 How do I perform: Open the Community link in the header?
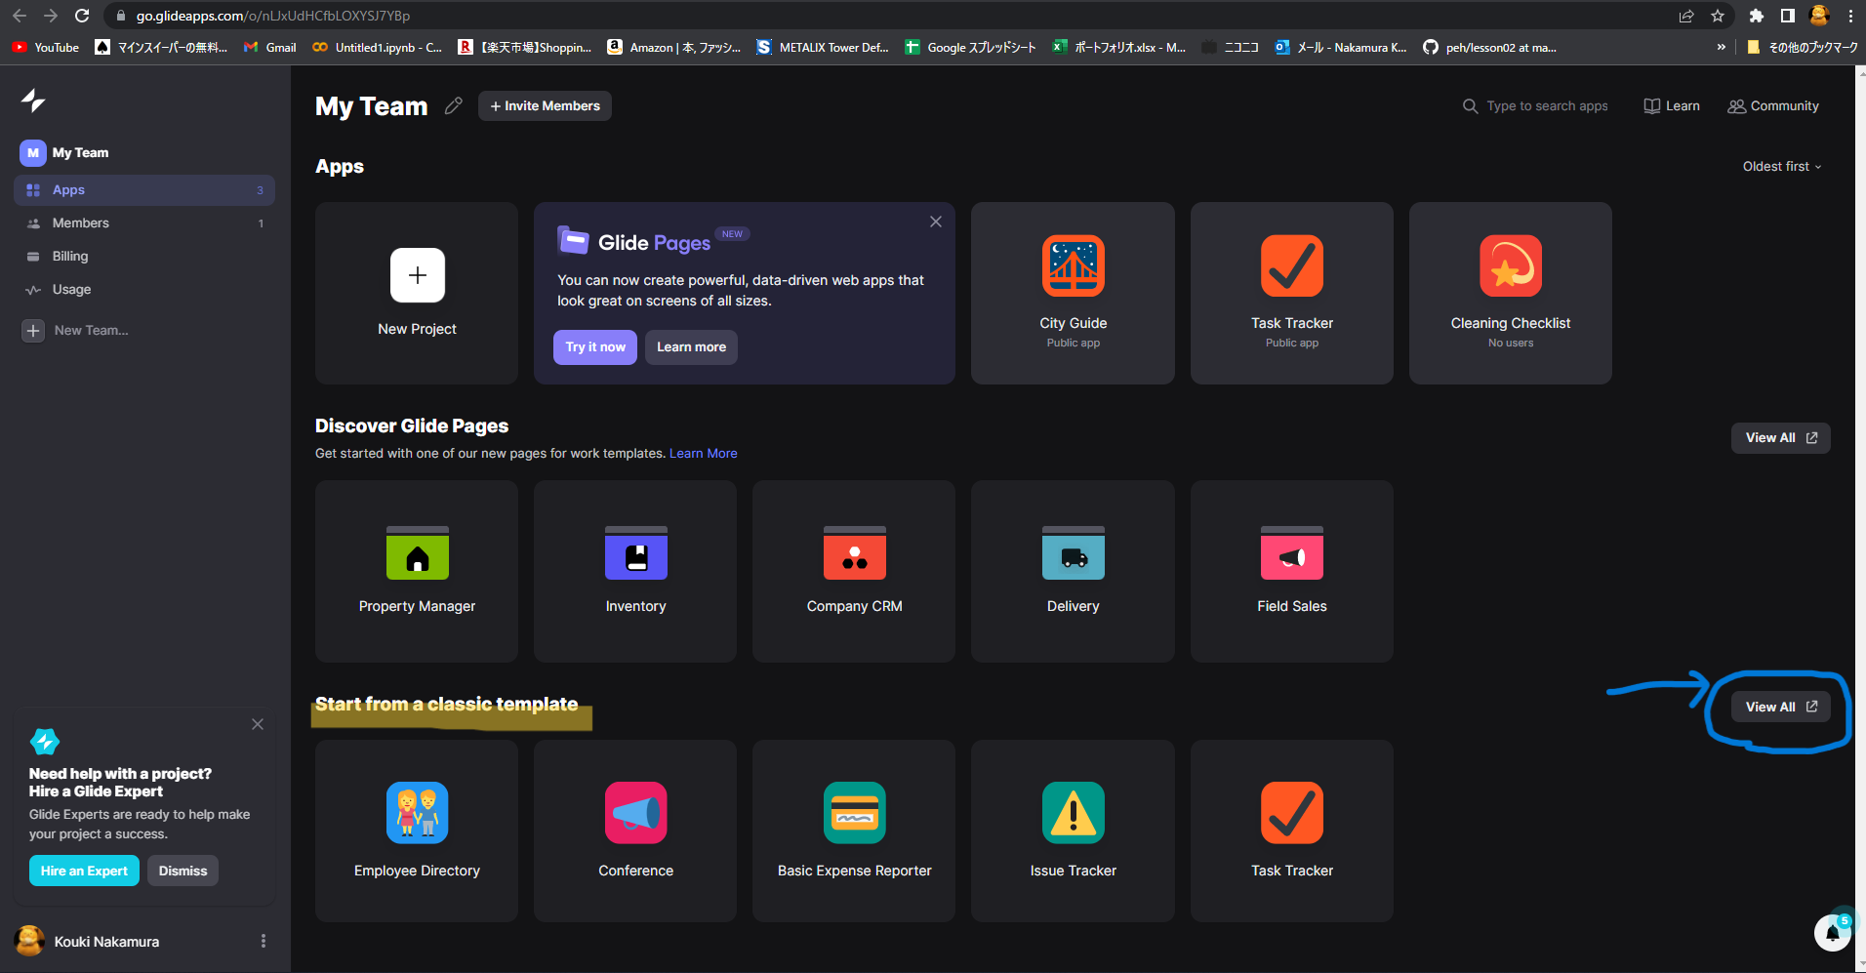pos(1773,106)
